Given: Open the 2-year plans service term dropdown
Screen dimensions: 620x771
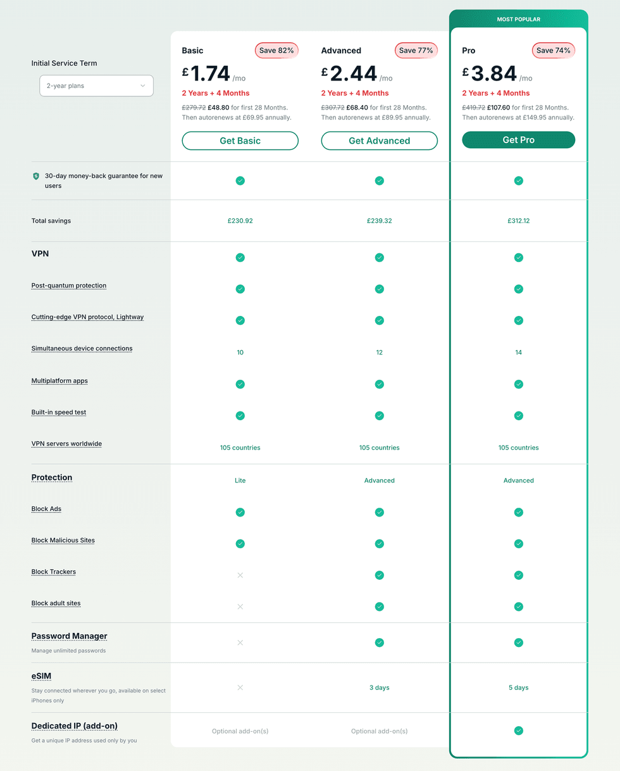Looking at the screenshot, I should (96, 85).
